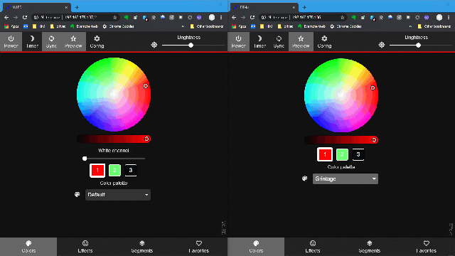Open Config in right window

pos(324,41)
